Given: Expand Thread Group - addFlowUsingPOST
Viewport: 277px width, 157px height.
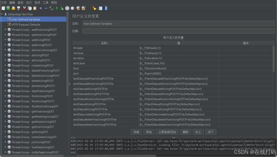Looking at the screenshot, I should point(5,29).
